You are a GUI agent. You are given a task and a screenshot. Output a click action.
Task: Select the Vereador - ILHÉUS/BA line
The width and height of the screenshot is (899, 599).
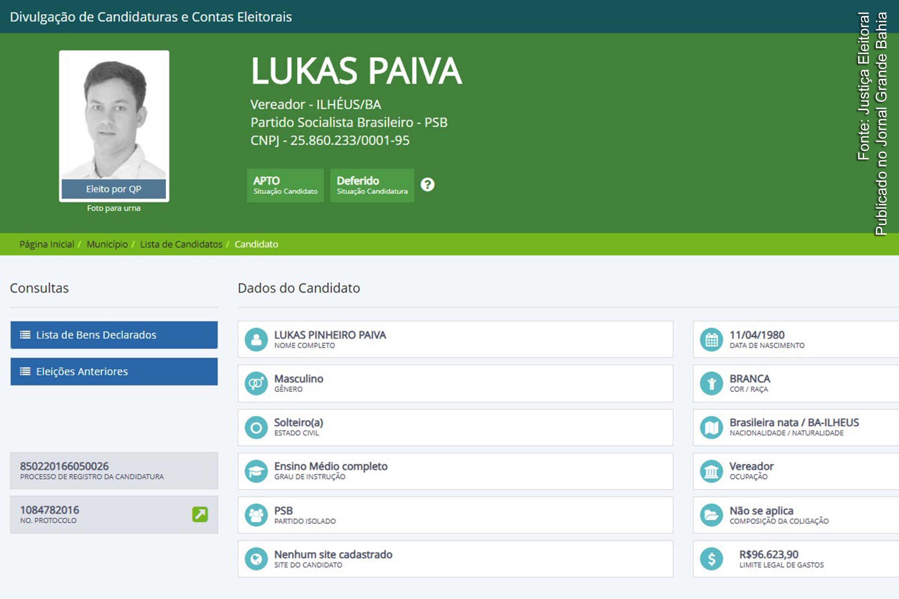click(316, 104)
